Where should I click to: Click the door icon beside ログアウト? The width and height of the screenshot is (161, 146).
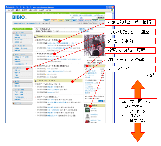[14, 103]
